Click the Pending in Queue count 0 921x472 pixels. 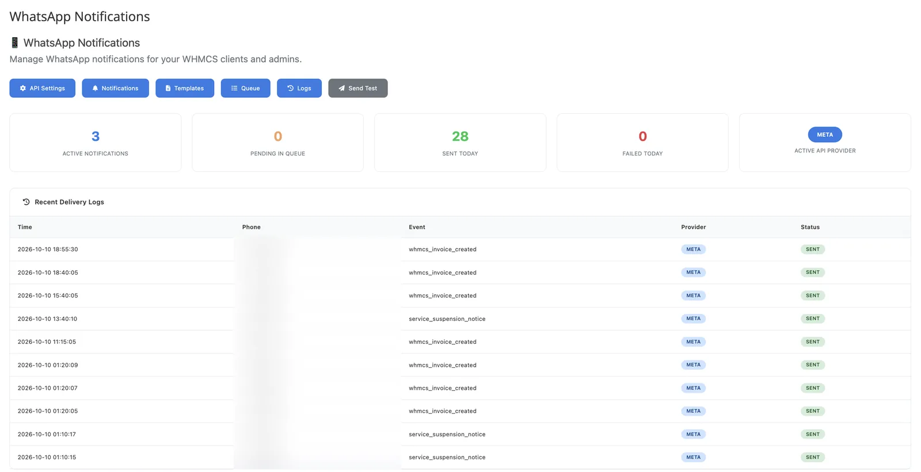click(x=278, y=136)
